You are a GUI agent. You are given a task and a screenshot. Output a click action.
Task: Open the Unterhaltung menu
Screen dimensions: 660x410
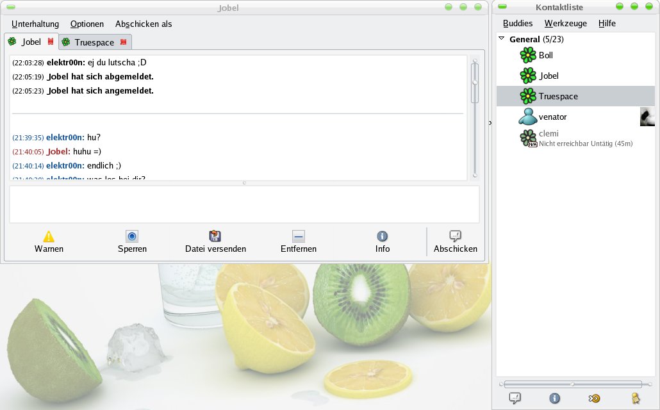click(x=35, y=24)
